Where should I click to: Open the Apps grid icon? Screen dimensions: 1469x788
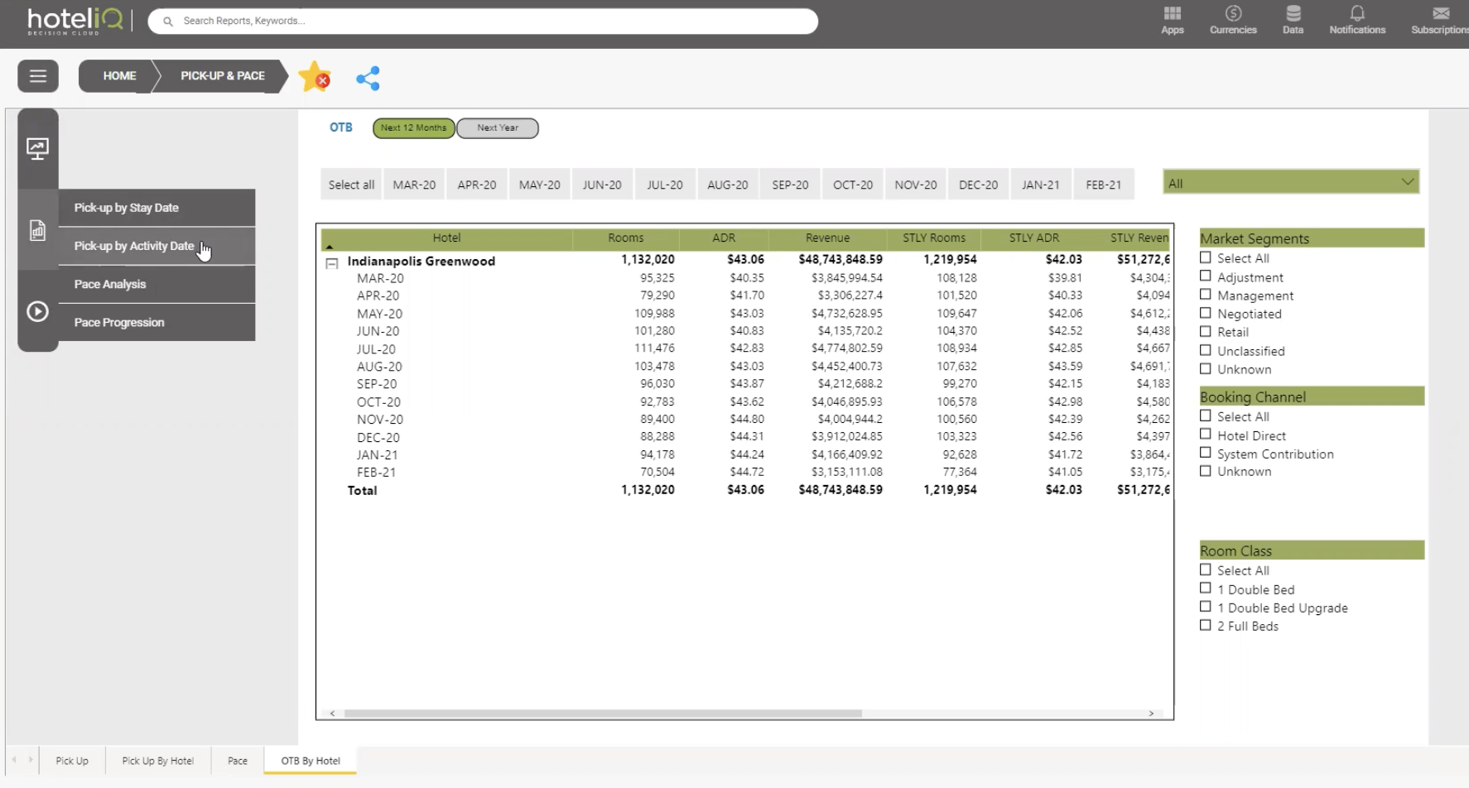pos(1172,13)
